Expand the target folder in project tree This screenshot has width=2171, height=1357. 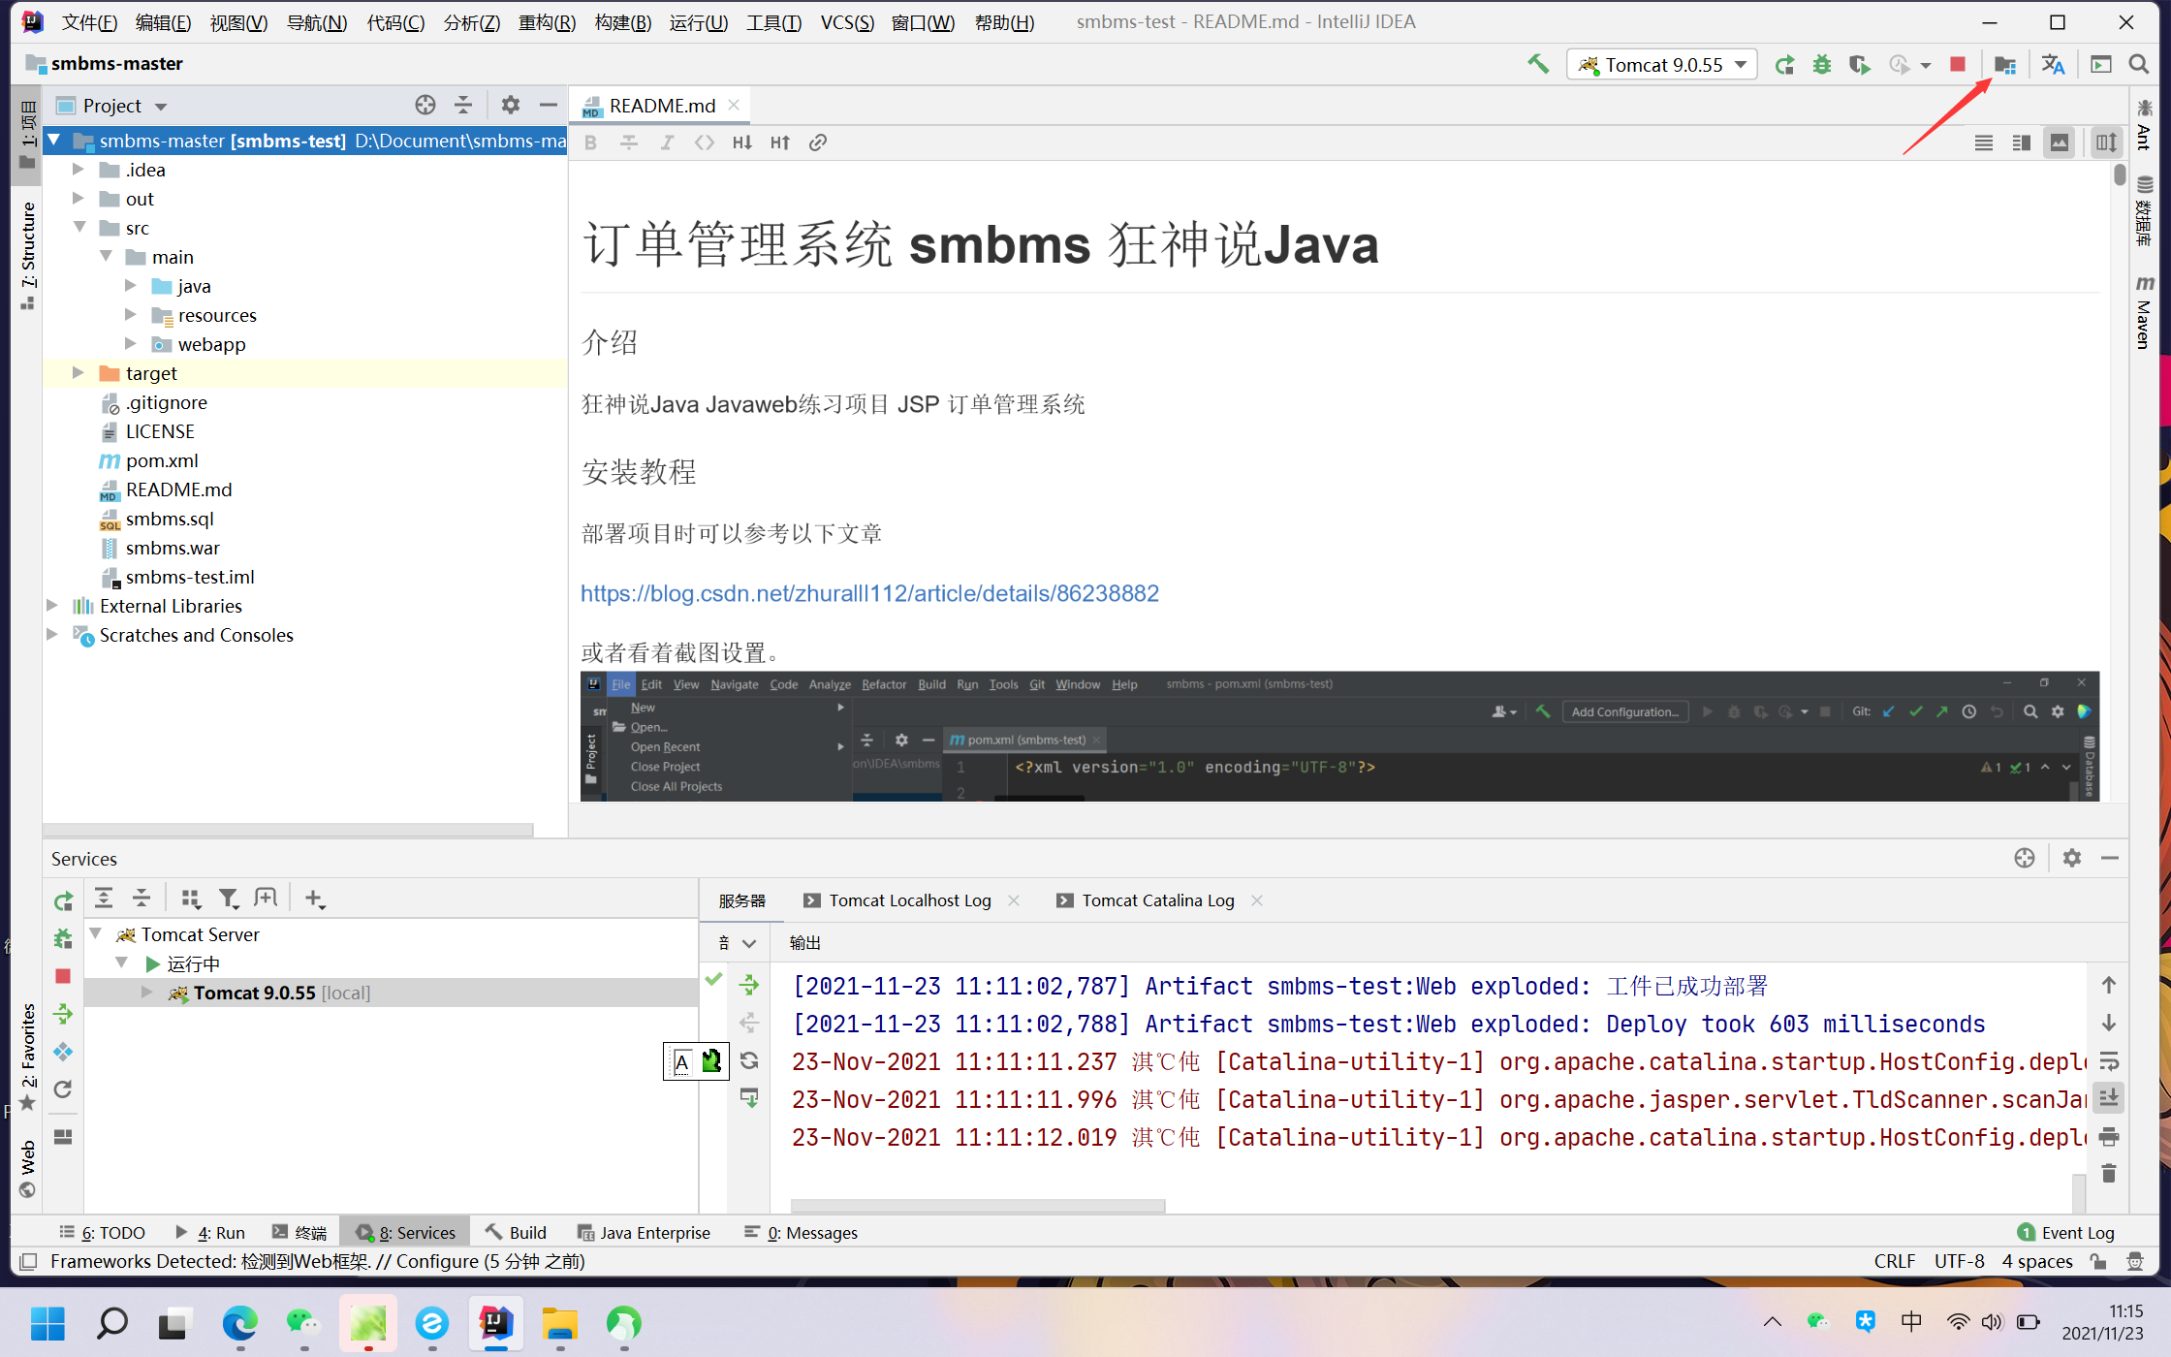79,373
